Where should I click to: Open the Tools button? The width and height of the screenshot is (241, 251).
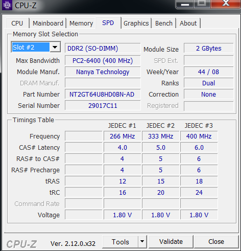point(120,242)
